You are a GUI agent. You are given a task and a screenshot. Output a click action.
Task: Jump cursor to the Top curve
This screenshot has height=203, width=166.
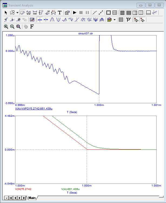(102, 20)
